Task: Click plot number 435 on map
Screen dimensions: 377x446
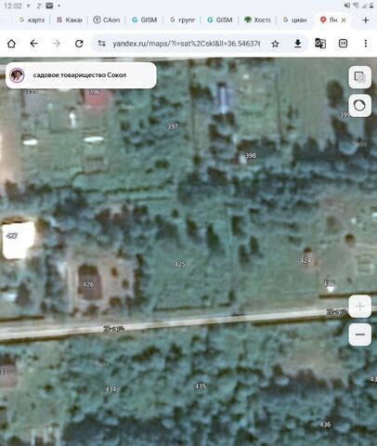Action: click(x=201, y=386)
